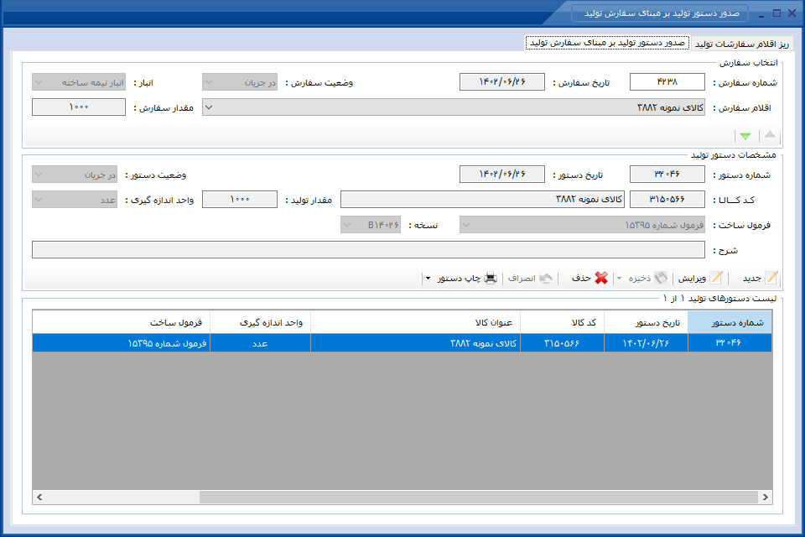Click the حذف button label
The height and width of the screenshot is (537, 805).
(581, 278)
